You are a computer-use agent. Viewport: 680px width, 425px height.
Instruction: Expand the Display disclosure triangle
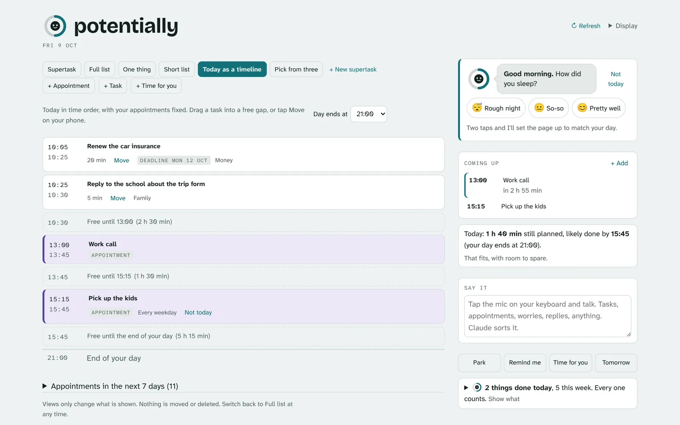610,26
